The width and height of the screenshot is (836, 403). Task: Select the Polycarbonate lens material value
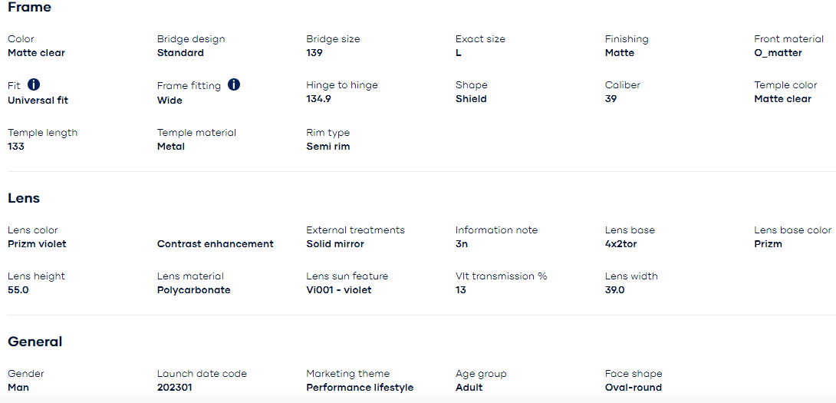[193, 290]
